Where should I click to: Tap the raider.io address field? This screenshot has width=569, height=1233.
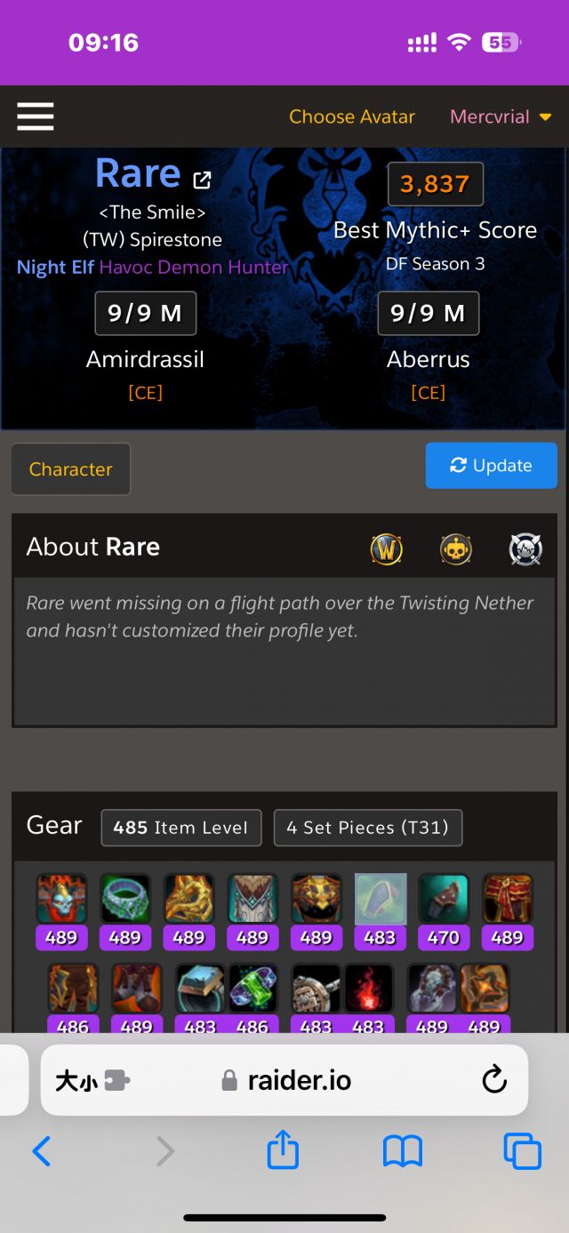[x=284, y=1080]
